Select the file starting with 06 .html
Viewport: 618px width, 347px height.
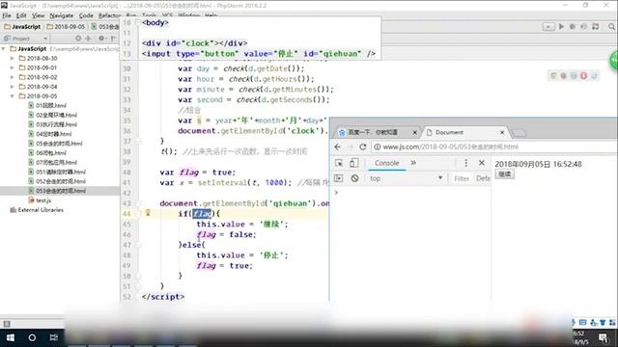click(x=47, y=152)
